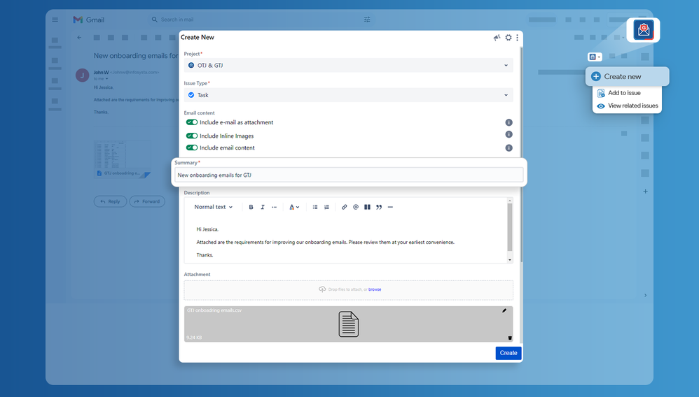Image resolution: width=699 pixels, height=397 pixels.
Task: Show info for Include Inline Images
Action: (x=508, y=134)
